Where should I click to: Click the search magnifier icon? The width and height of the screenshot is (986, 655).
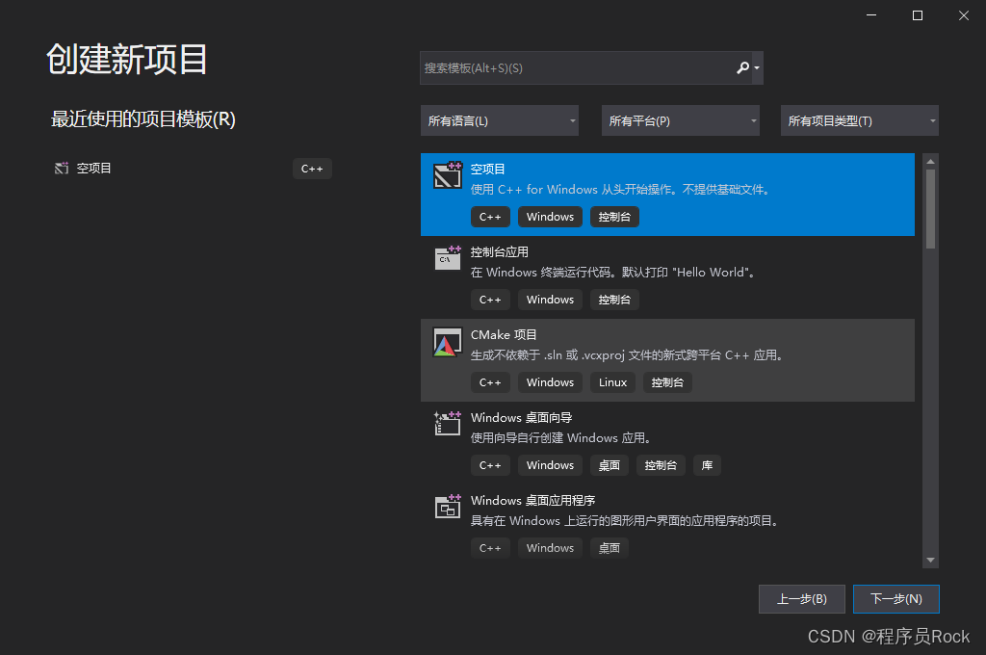click(742, 67)
